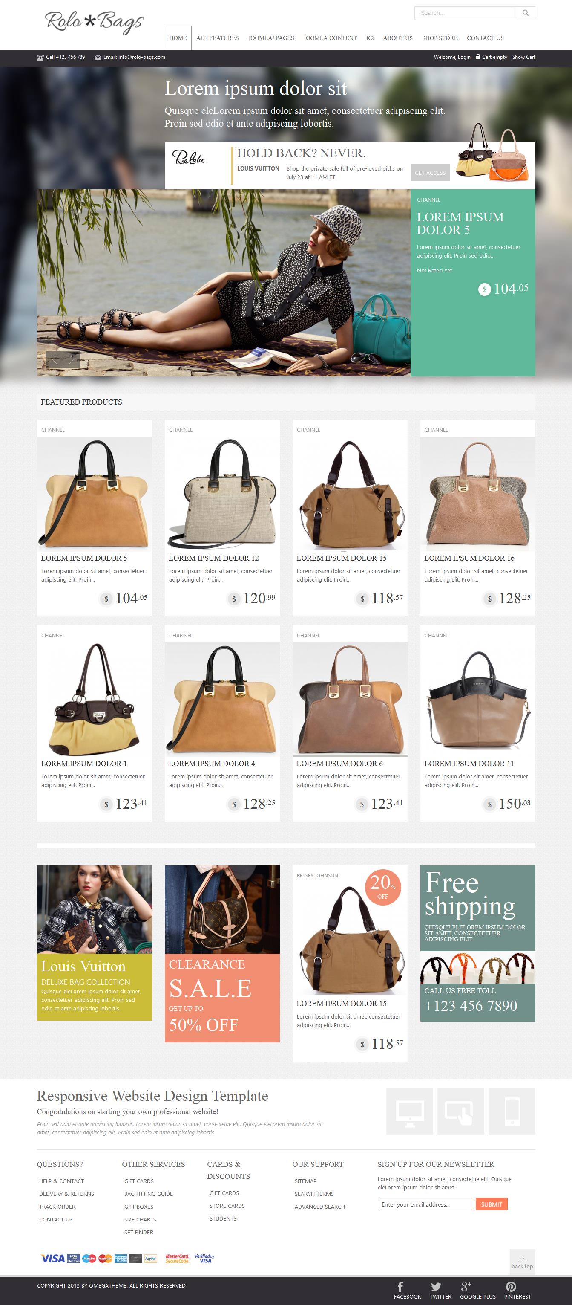
Task: Open the Google Plus icon
Action: coord(466,1286)
